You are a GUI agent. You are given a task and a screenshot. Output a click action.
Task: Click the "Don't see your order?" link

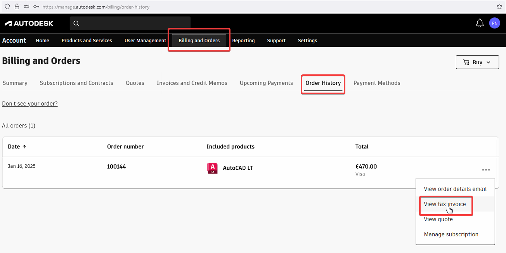30,103
